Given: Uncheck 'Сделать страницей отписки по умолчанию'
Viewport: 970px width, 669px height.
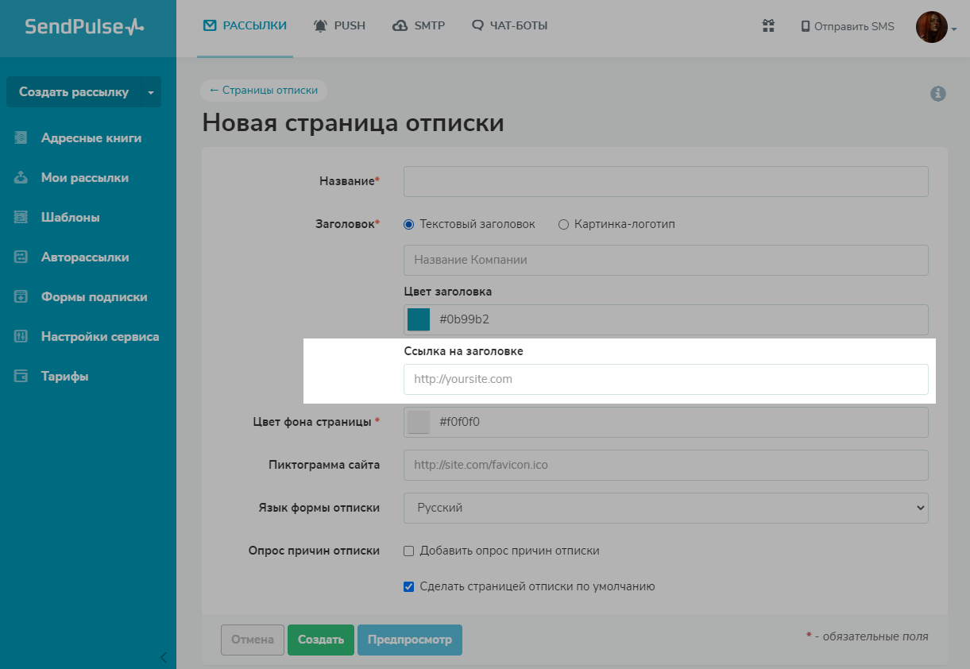Looking at the screenshot, I should point(409,587).
